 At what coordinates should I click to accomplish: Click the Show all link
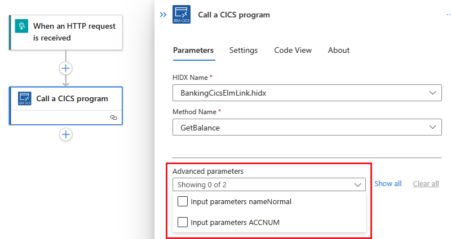(388, 184)
